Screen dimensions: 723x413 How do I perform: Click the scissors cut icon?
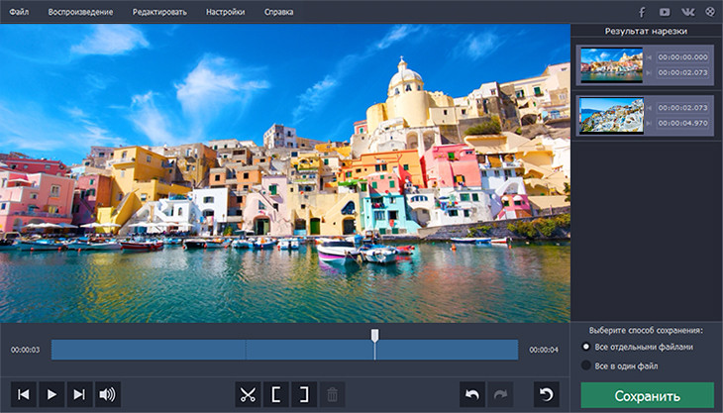pyautogui.click(x=248, y=394)
